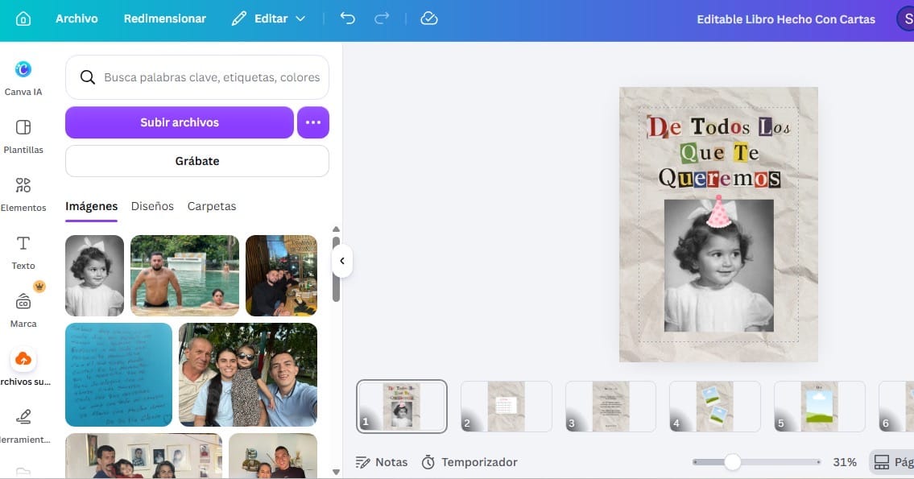
Task: Select page 5 thumbnail
Action: point(819,407)
